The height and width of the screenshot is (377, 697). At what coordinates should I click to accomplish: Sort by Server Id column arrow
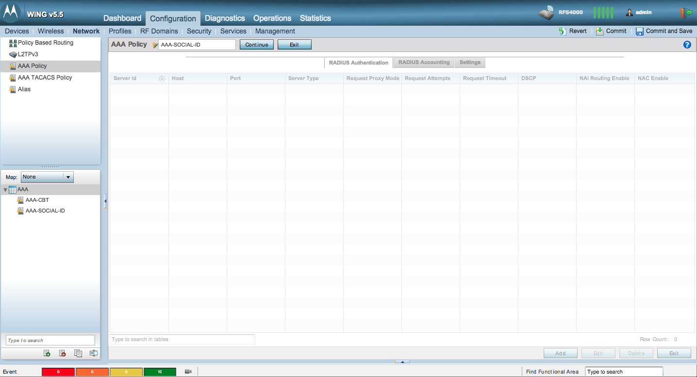point(162,79)
